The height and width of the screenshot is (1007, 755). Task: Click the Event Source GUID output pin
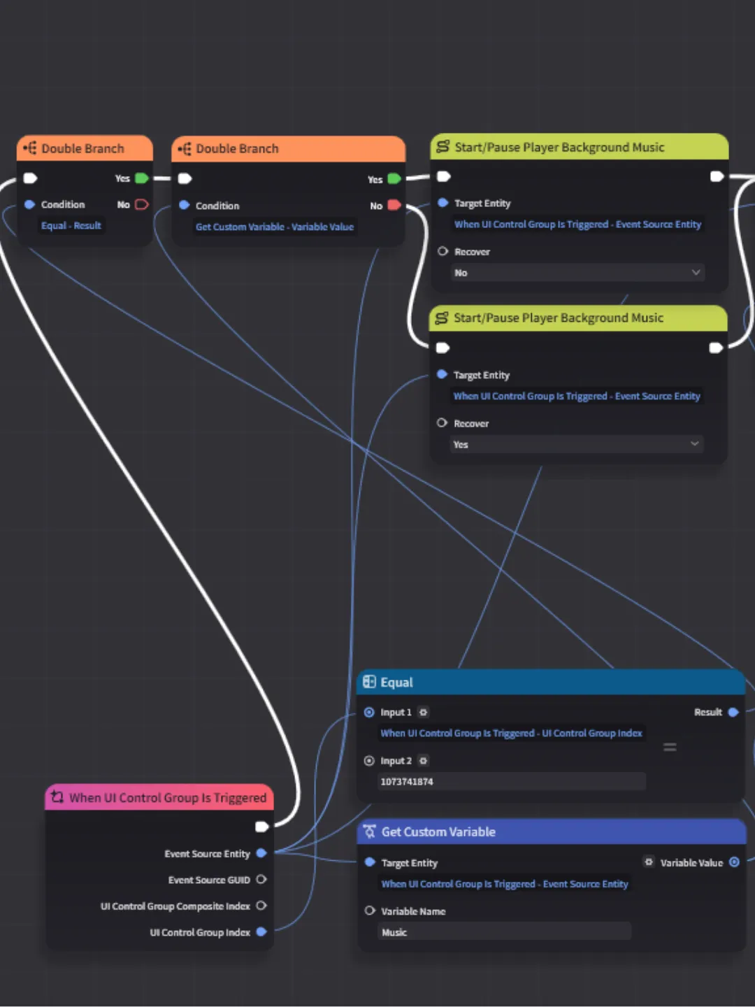[261, 879]
